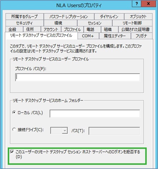Select the 接続ドライブ radio button
158x169 pixels.
(x=14, y=130)
